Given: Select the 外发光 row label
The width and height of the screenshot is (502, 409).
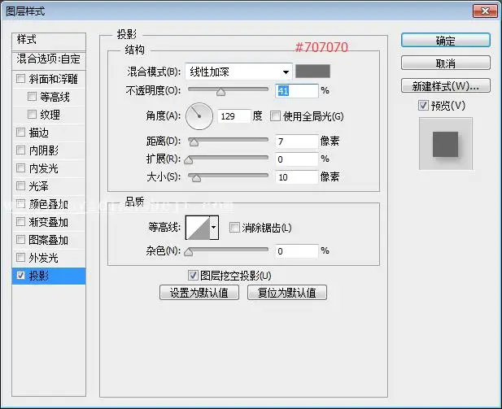Looking at the screenshot, I should (x=44, y=257).
